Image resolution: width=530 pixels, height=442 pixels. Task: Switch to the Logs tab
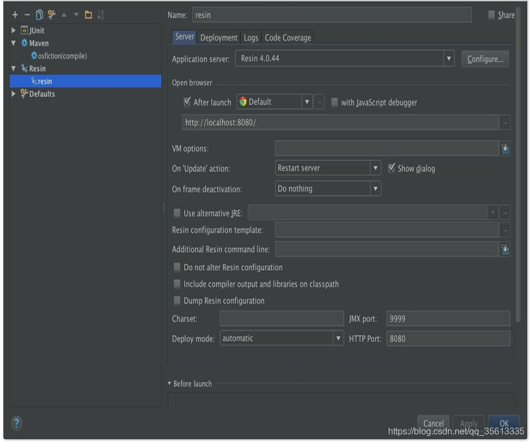pos(251,37)
